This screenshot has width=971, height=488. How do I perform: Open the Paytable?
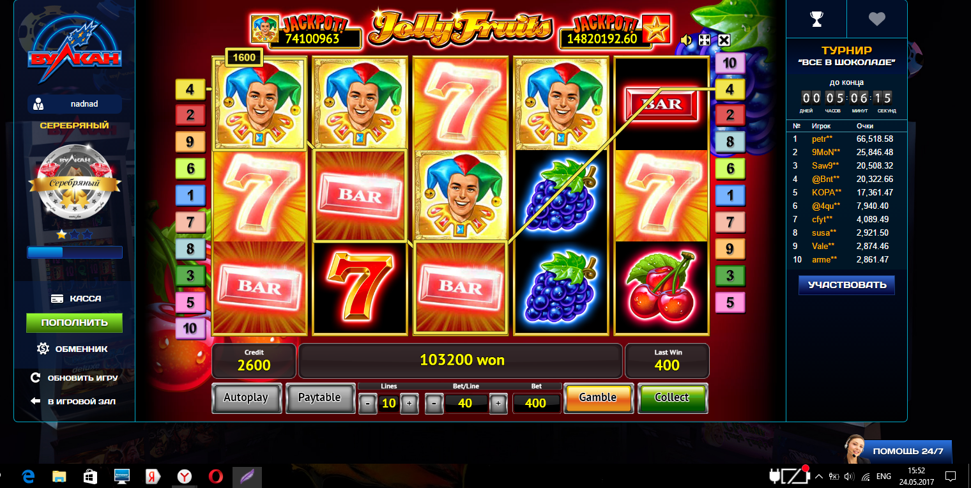(x=319, y=398)
